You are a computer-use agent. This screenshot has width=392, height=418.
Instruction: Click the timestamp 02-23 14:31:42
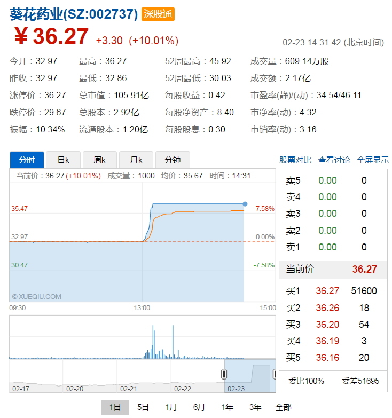click(312, 42)
